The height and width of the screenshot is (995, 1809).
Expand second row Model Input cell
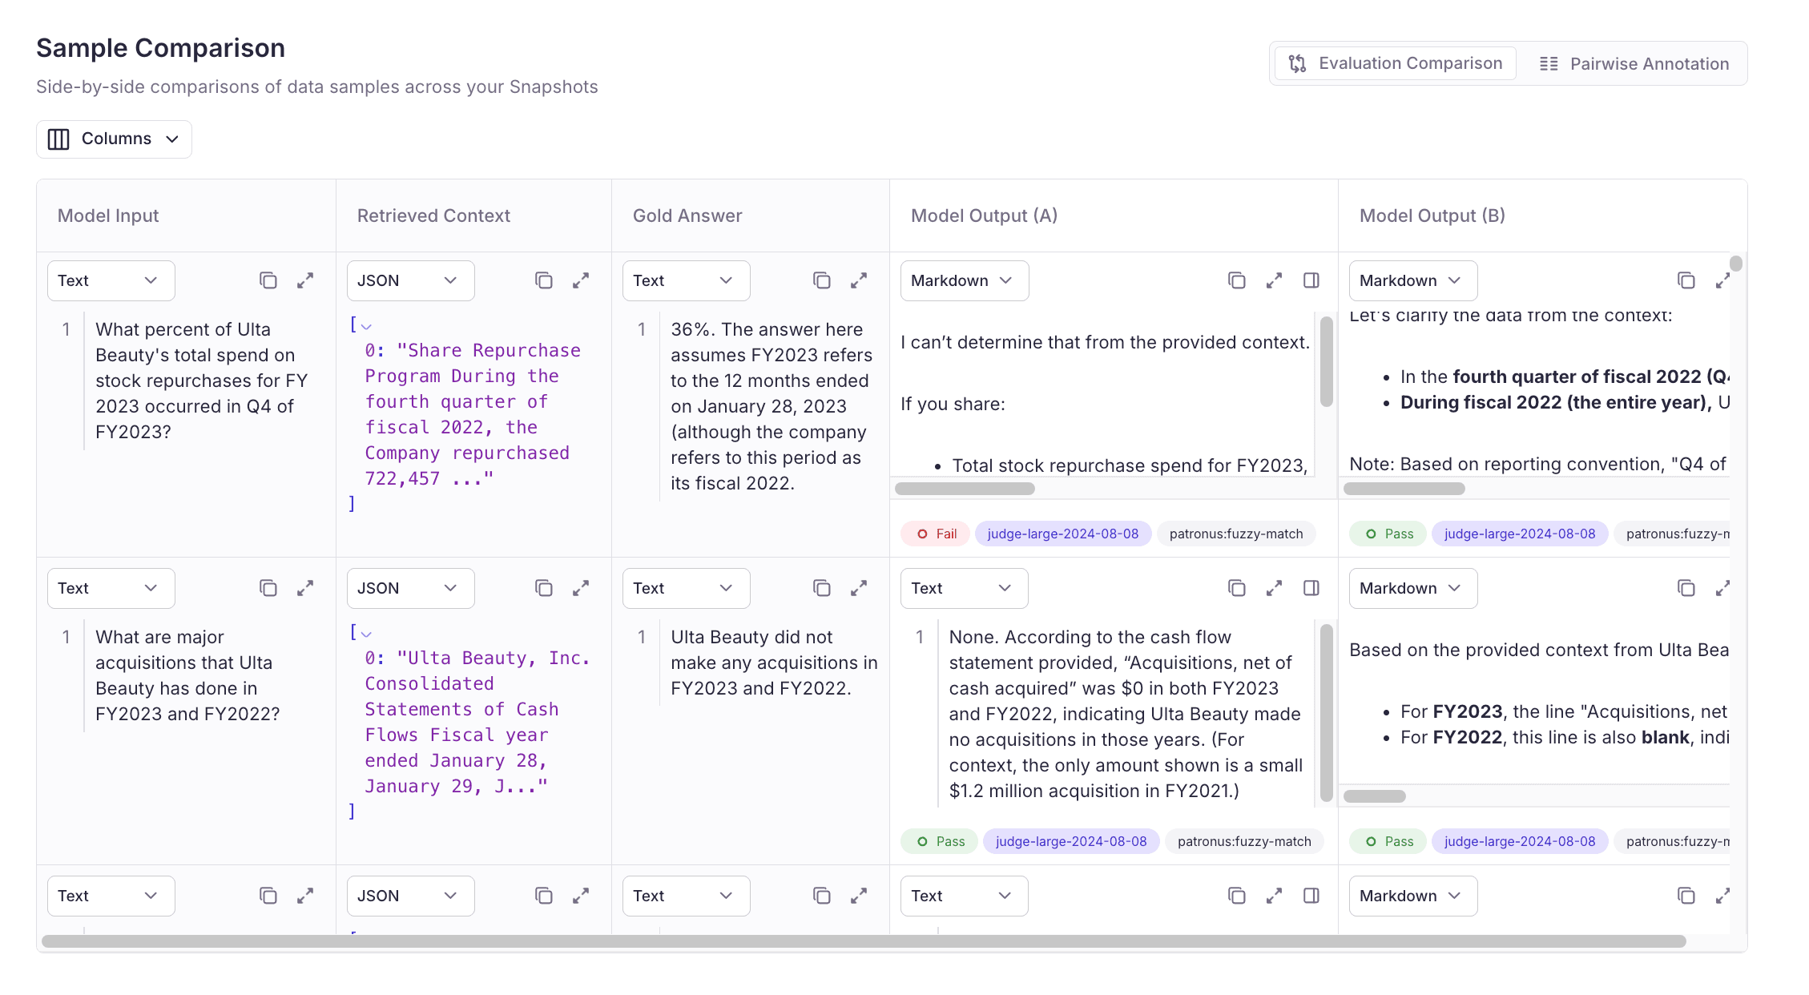[x=305, y=588]
